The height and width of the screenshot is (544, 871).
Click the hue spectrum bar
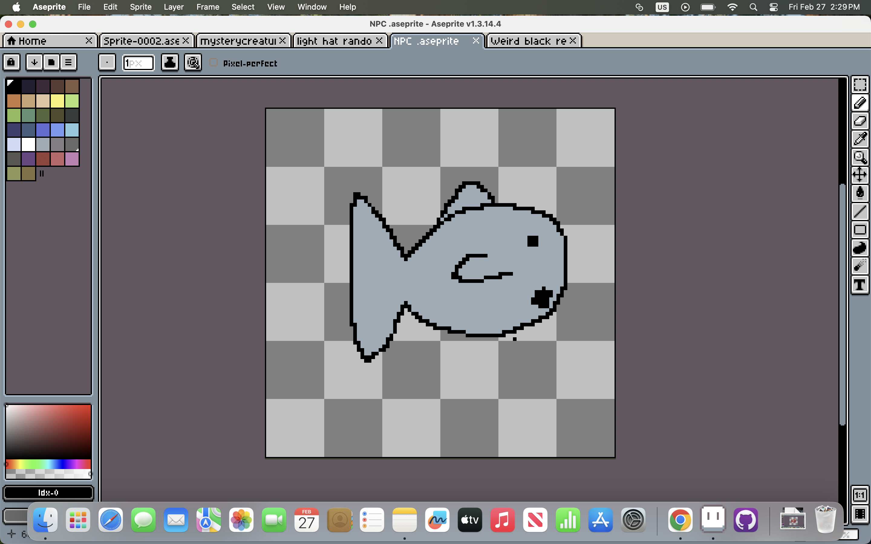pyautogui.click(x=48, y=464)
